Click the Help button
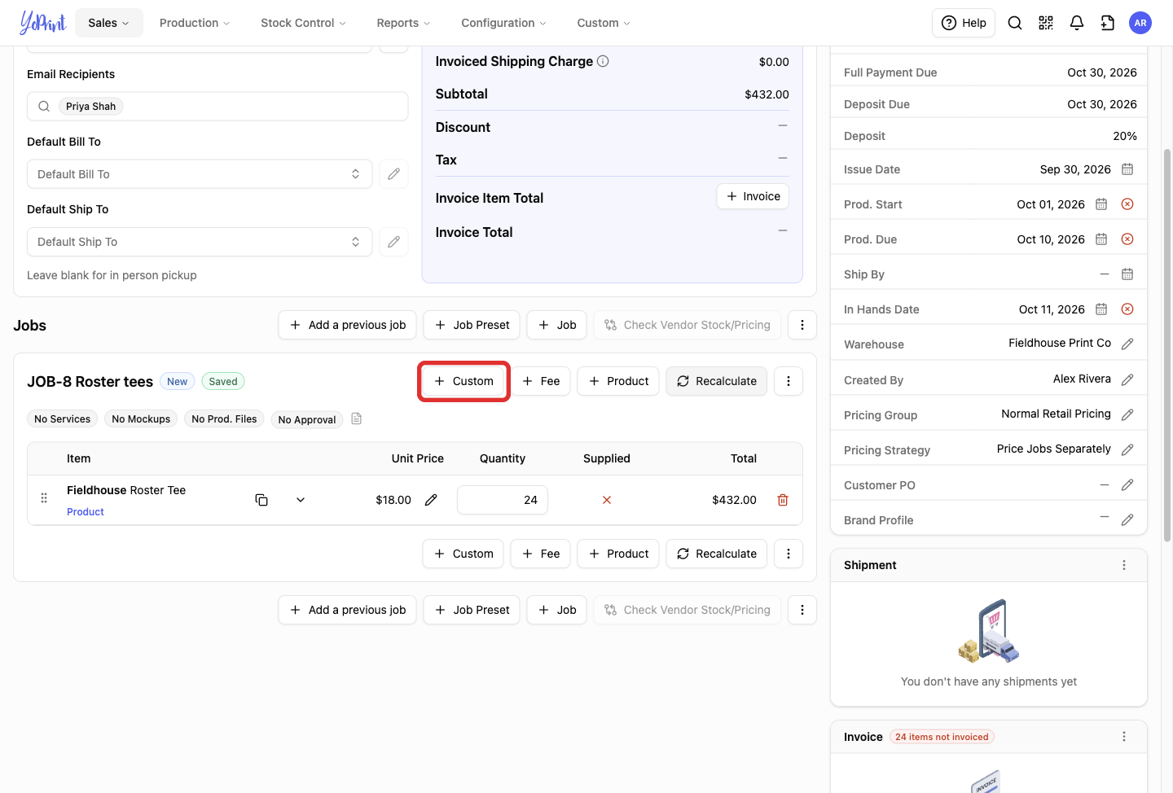Screen dimensions: 1173x793 [x=964, y=23]
